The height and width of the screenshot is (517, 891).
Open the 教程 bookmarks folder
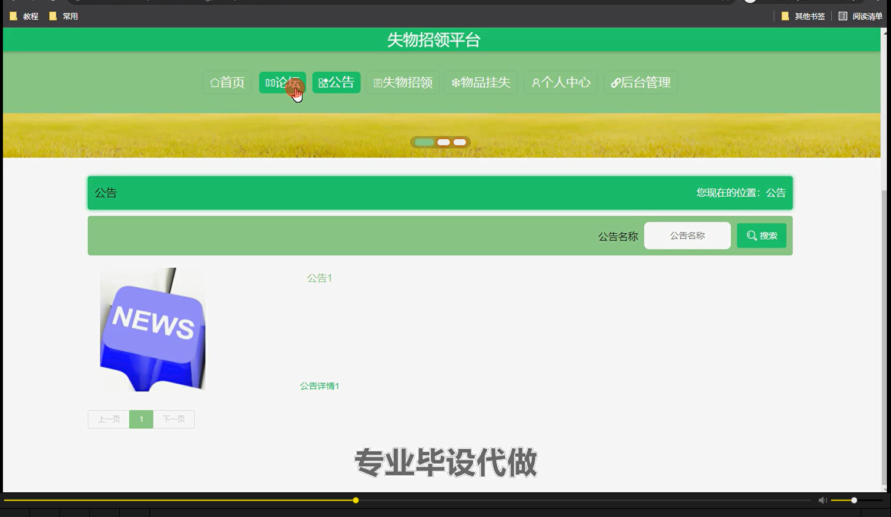point(24,16)
